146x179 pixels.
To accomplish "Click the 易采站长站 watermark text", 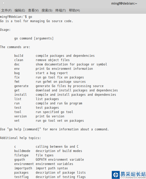I will pos(133,174).
